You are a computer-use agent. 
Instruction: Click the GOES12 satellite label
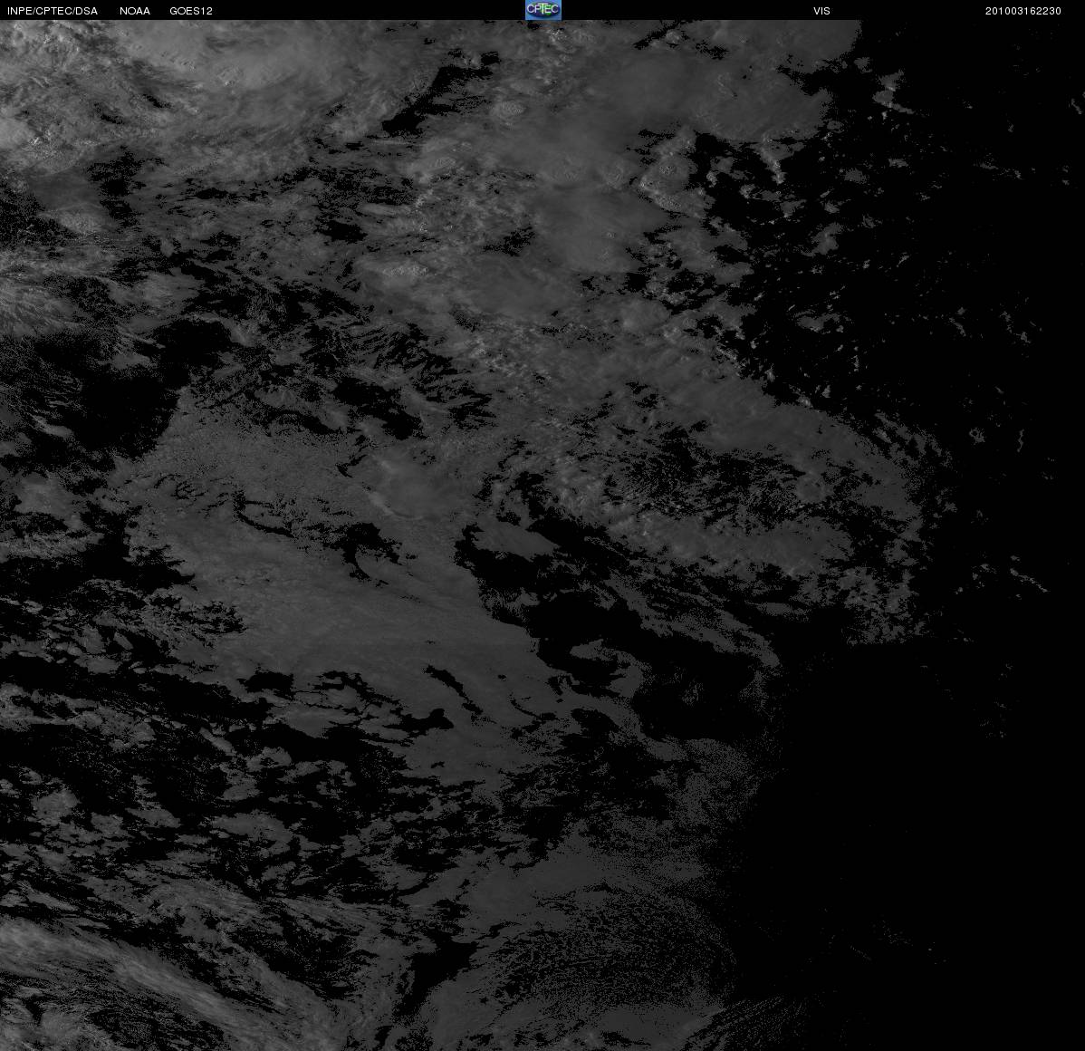(x=191, y=11)
